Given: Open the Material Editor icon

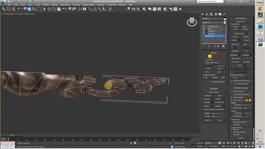Looking at the screenshot, I should coord(165,9).
